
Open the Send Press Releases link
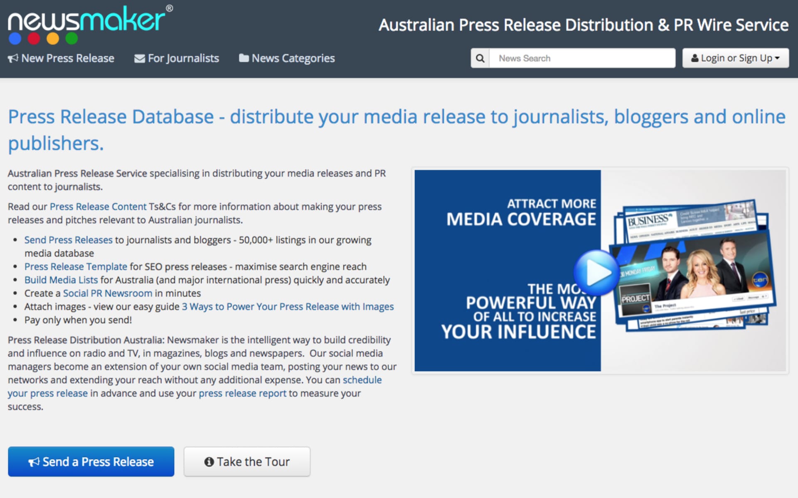coord(68,240)
